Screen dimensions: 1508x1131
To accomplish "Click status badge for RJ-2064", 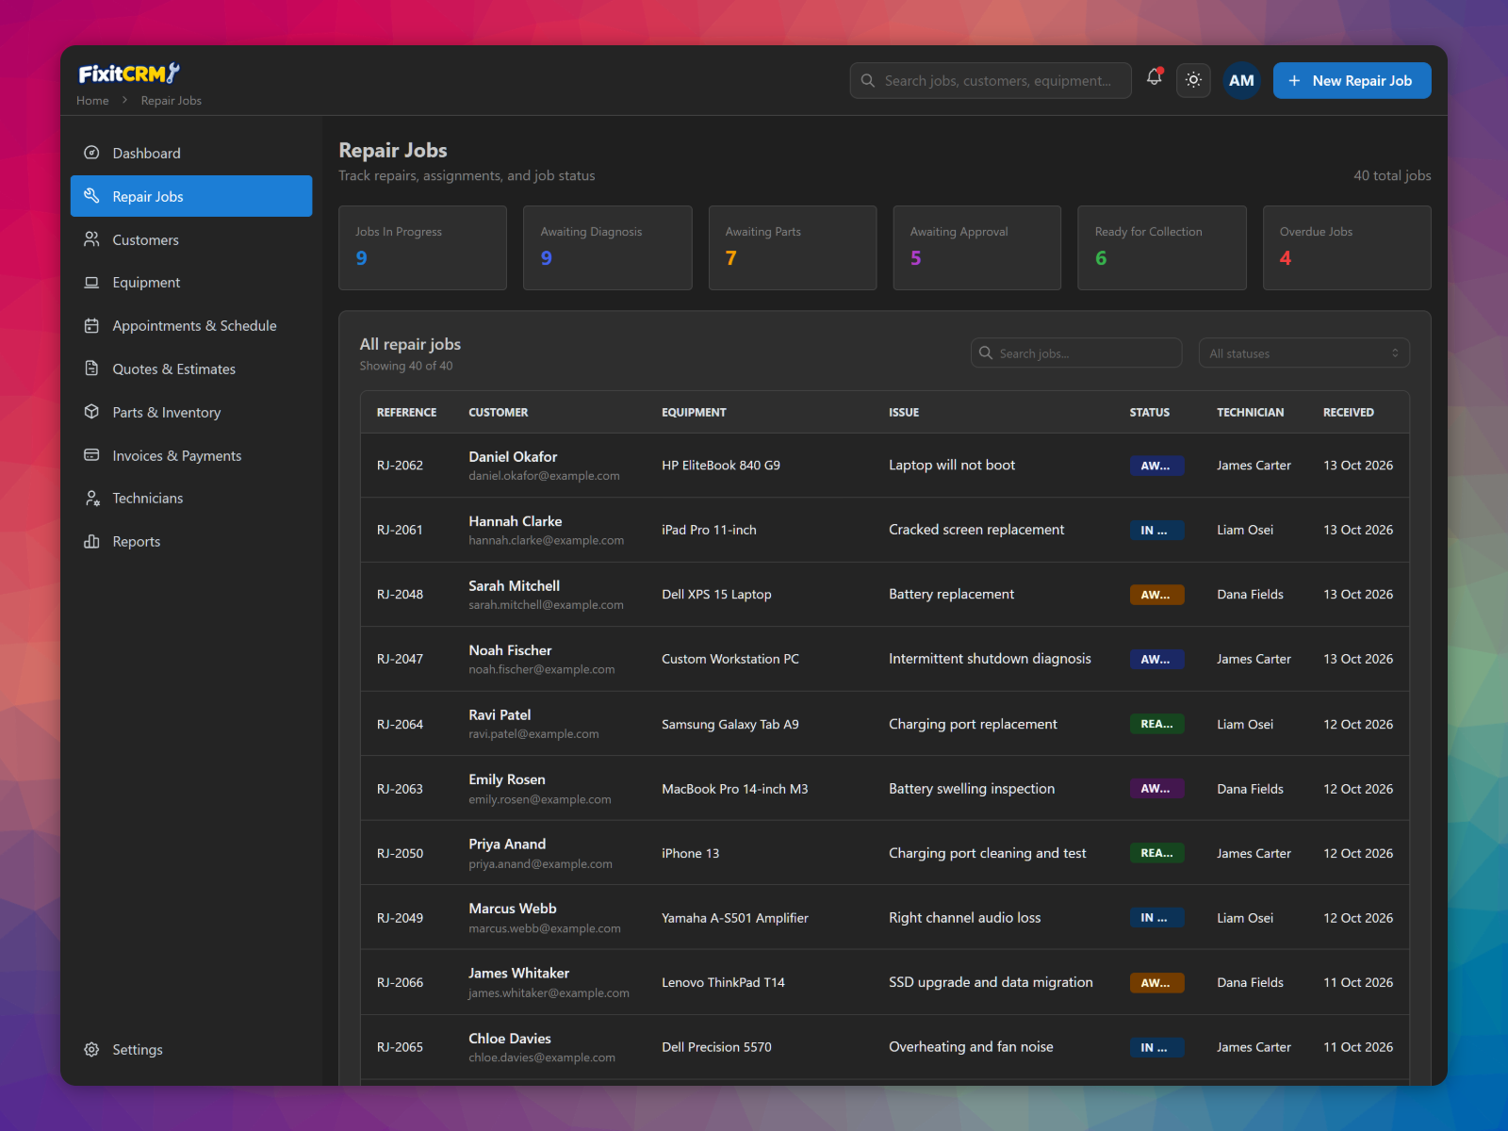I will click(1156, 724).
